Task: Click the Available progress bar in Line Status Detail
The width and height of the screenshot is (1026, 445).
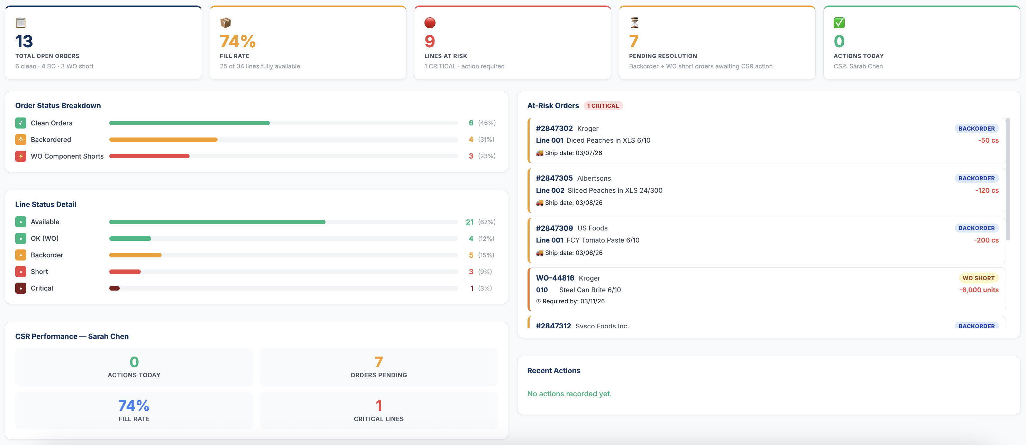Action: click(x=217, y=221)
